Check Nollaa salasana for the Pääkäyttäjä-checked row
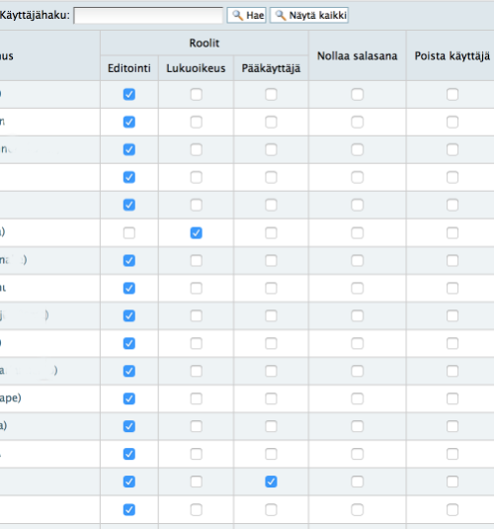The width and height of the screenshot is (494, 529). coord(358,482)
